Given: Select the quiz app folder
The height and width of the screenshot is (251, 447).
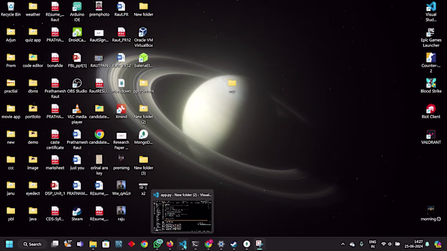Looking at the screenshot, I should [x=33, y=35].
